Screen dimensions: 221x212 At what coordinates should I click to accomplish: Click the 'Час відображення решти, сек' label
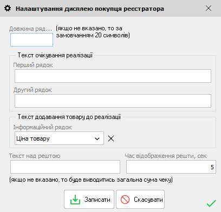(166, 156)
